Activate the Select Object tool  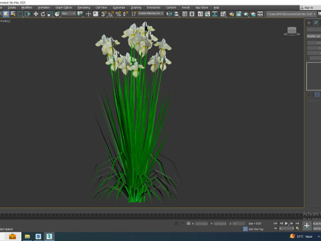6,14
